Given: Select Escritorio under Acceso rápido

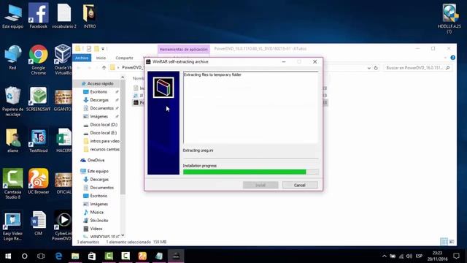Looking at the screenshot, I should click(x=99, y=92).
